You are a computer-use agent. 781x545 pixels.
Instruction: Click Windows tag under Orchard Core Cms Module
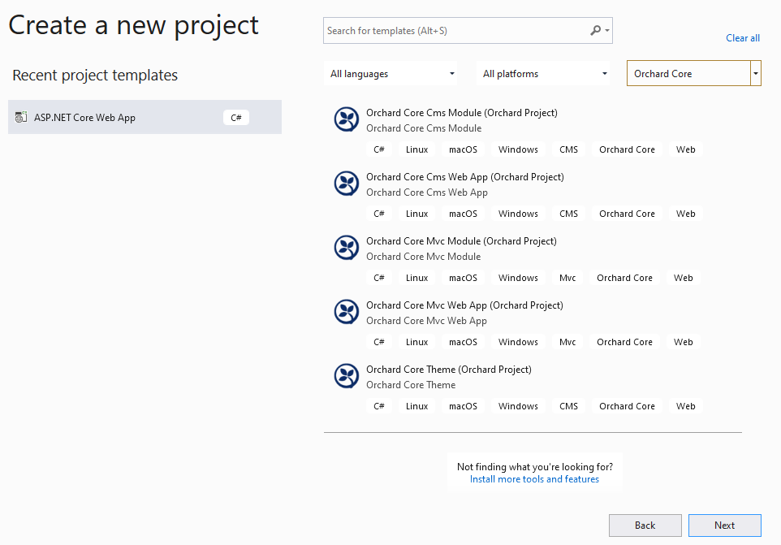point(518,149)
